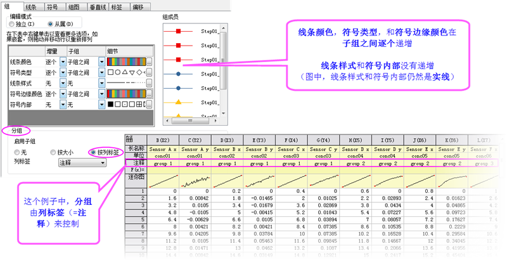Click cell value 0.17627 in column K
The width and height of the screenshot is (507, 260).
click(x=452, y=219)
